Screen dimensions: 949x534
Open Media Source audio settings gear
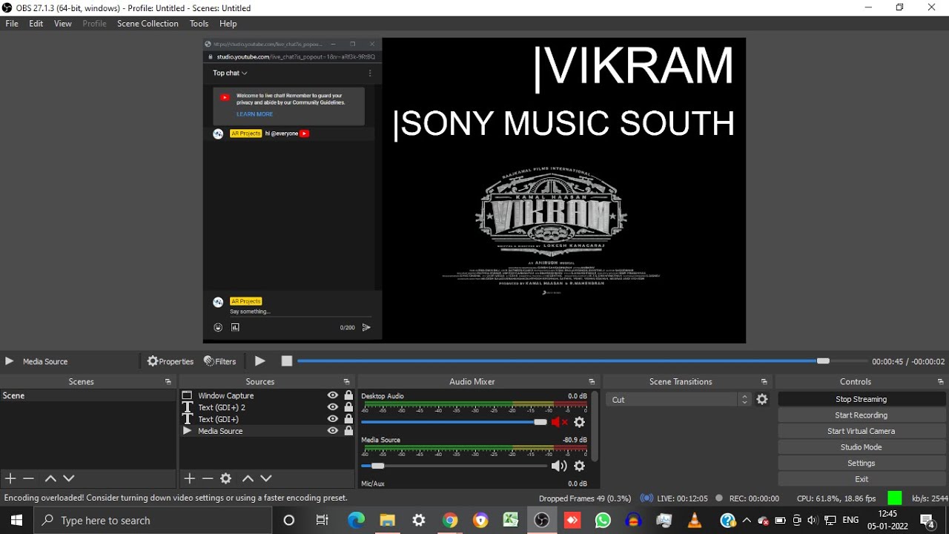point(580,466)
